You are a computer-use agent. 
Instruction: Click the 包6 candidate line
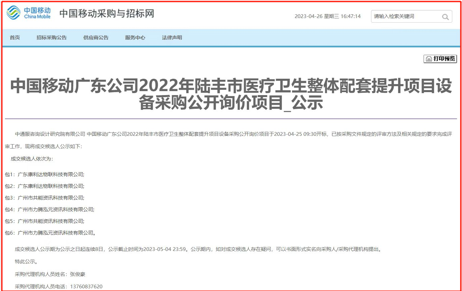point(51,233)
